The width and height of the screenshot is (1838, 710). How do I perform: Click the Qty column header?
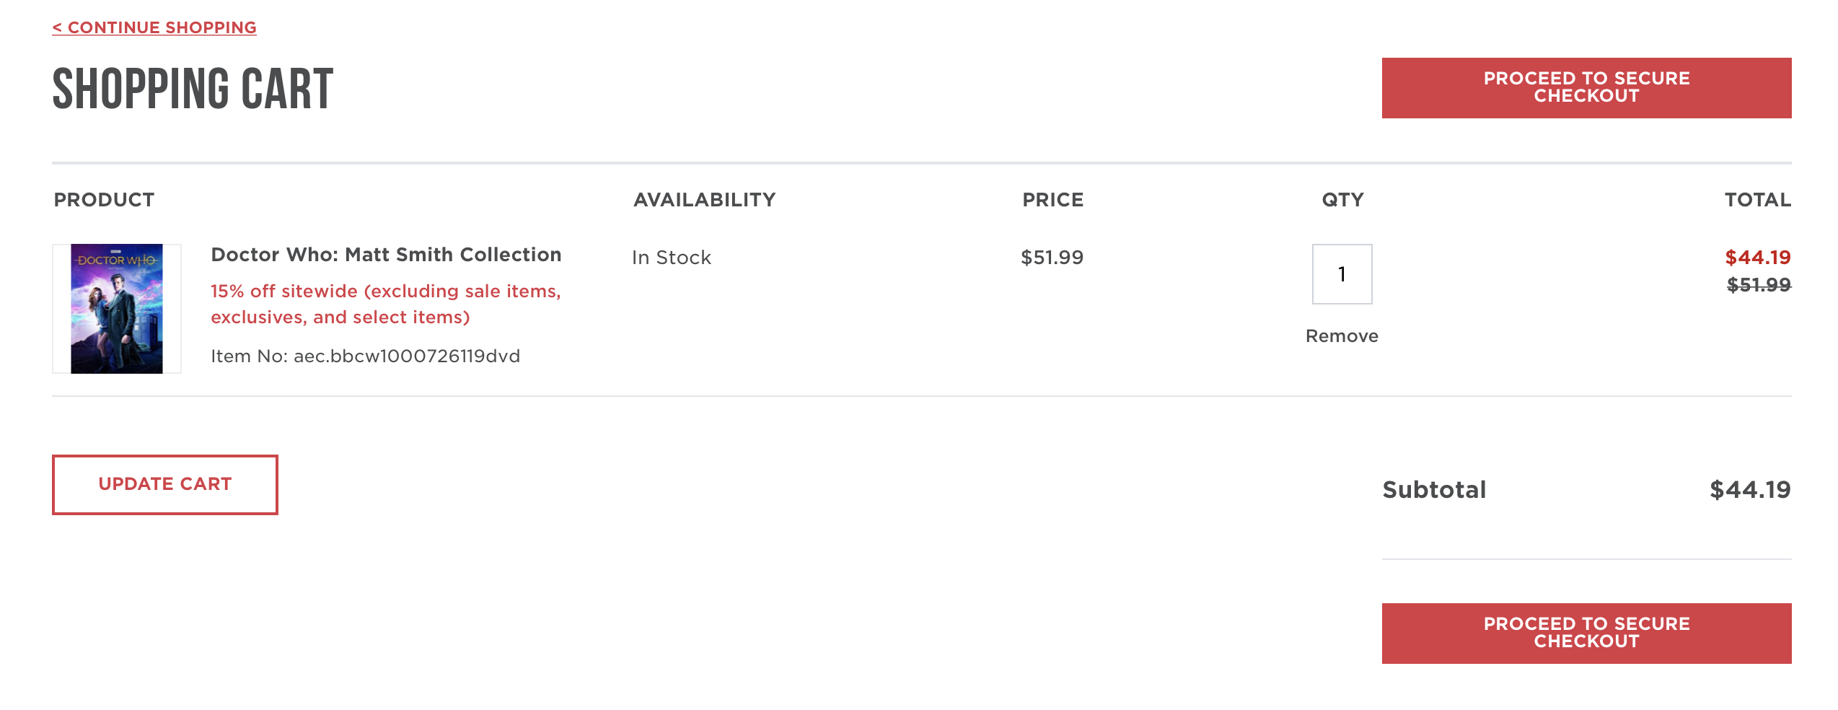point(1342,200)
